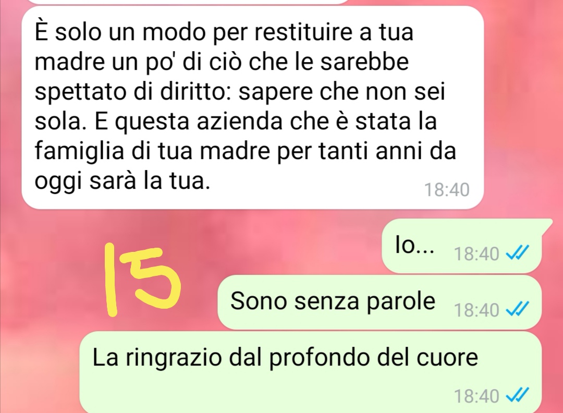Tap the double checkmarks beside 'Sono senza parole'
563x413 pixels.
tap(517, 309)
